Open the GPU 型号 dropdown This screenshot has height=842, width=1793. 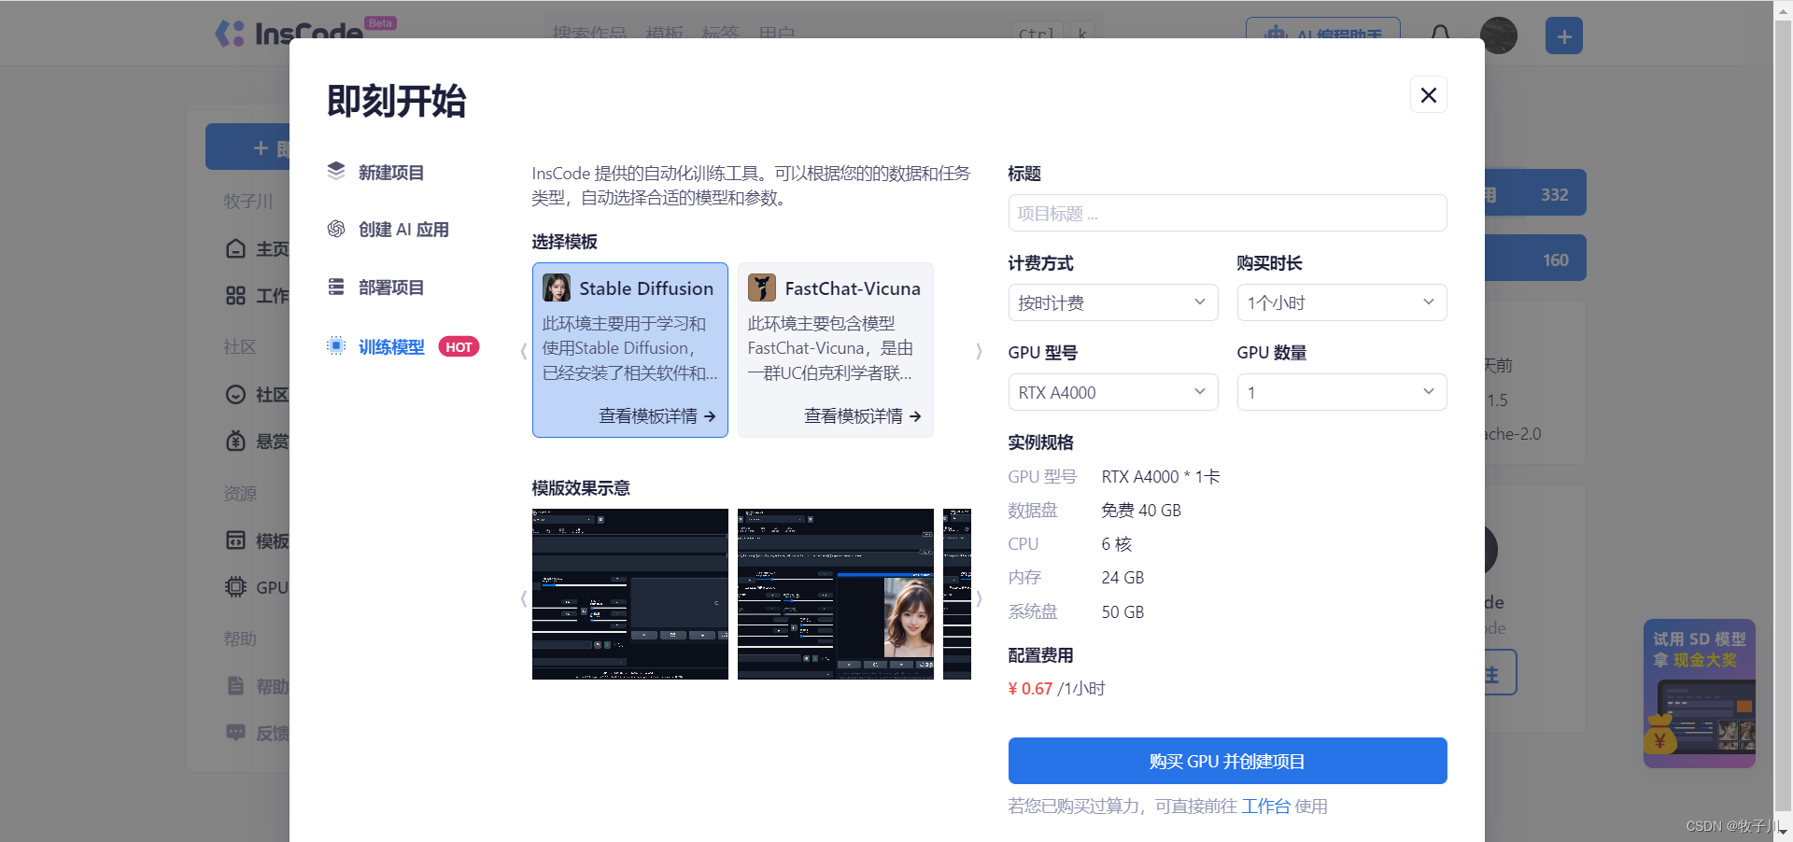(1113, 392)
